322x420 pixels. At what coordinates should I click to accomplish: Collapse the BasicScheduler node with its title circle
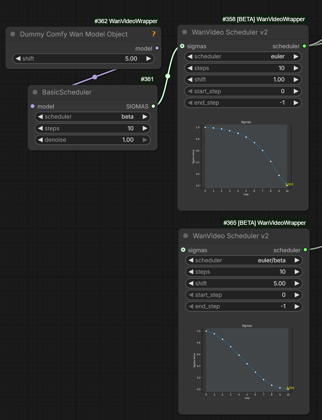[35, 92]
